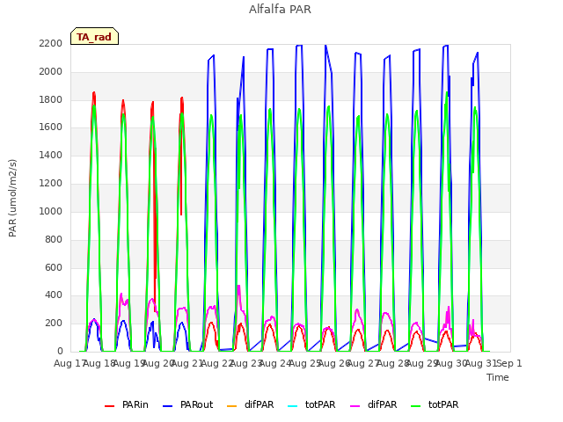The width and height of the screenshot is (563, 422).
Task: Click the Alfalfa PAR chart title
Action: point(280,10)
